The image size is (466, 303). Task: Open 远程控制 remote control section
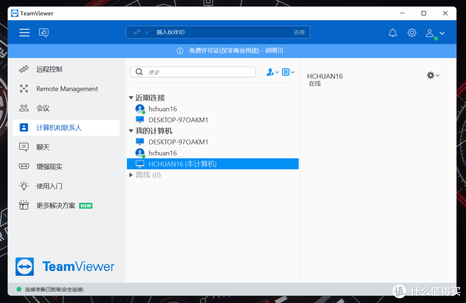pyautogui.click(x=66, y=69)
